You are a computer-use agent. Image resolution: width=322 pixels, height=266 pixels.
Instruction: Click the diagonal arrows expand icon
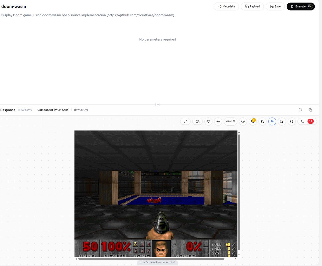185,121
